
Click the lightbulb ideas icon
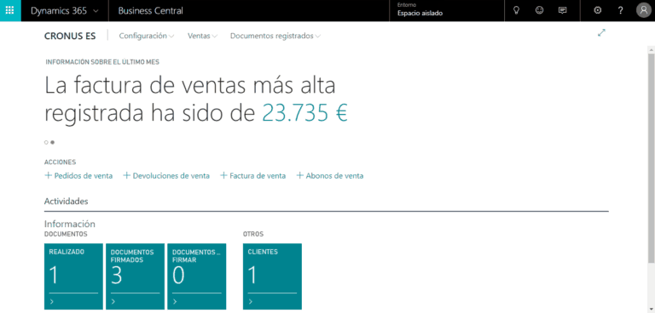coord(516,10)
